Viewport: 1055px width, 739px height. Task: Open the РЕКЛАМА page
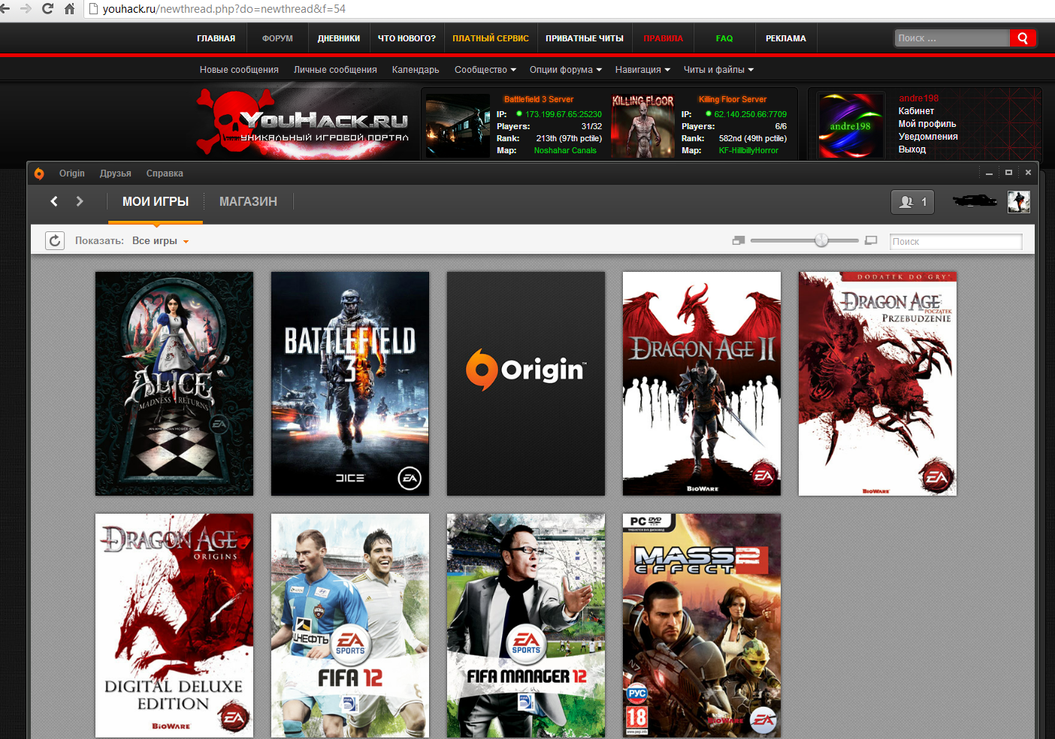tap(786, 38)
